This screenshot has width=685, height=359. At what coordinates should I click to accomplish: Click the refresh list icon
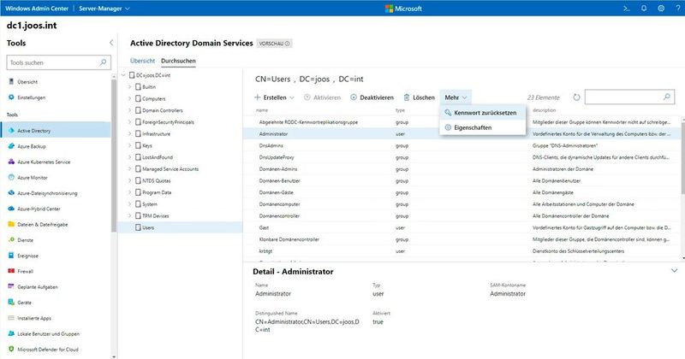[x=576, y=97]
